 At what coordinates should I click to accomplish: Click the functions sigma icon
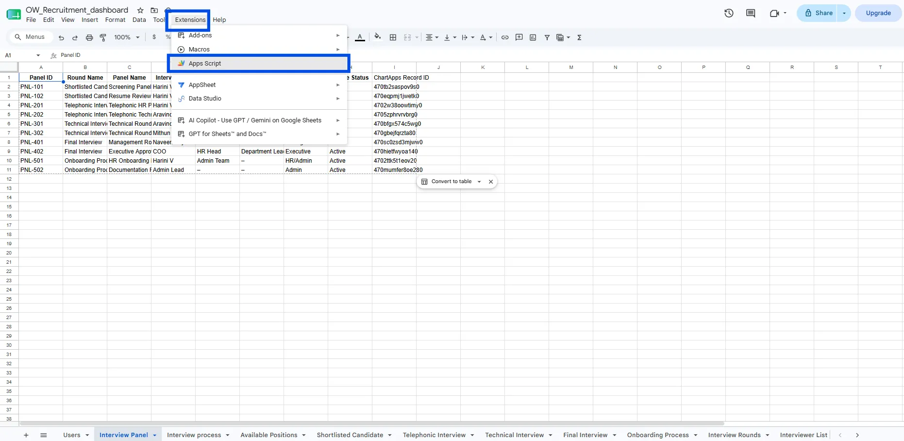579,37
